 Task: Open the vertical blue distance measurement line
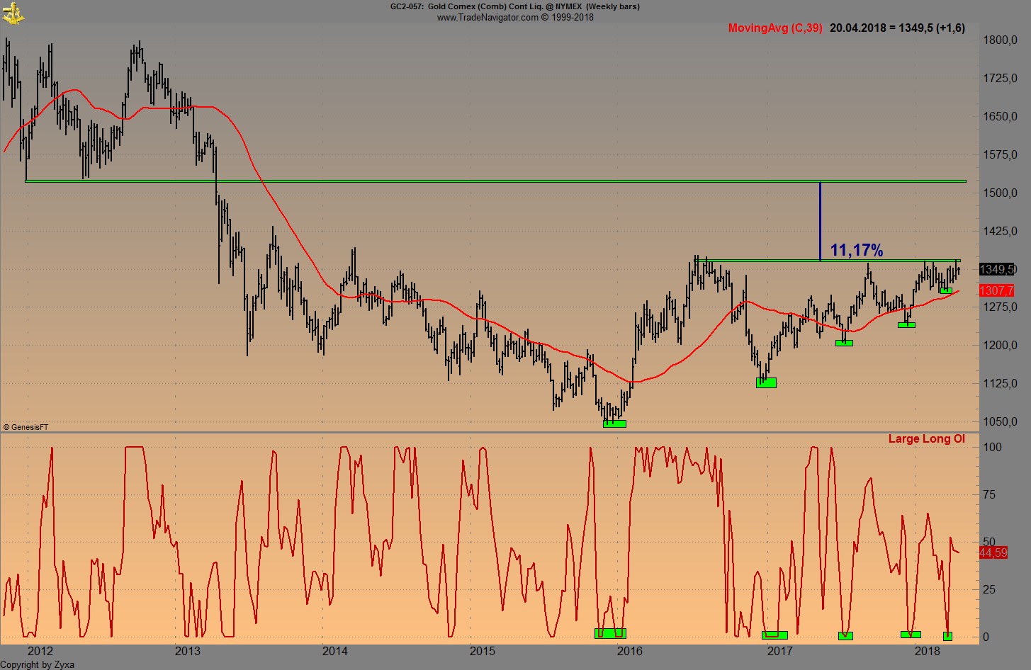point(820,220)
